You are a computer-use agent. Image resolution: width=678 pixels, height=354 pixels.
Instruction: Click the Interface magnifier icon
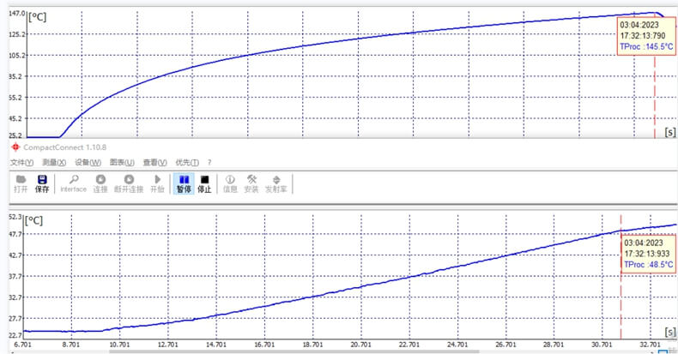pyautogui.click(x=73, y=183)
